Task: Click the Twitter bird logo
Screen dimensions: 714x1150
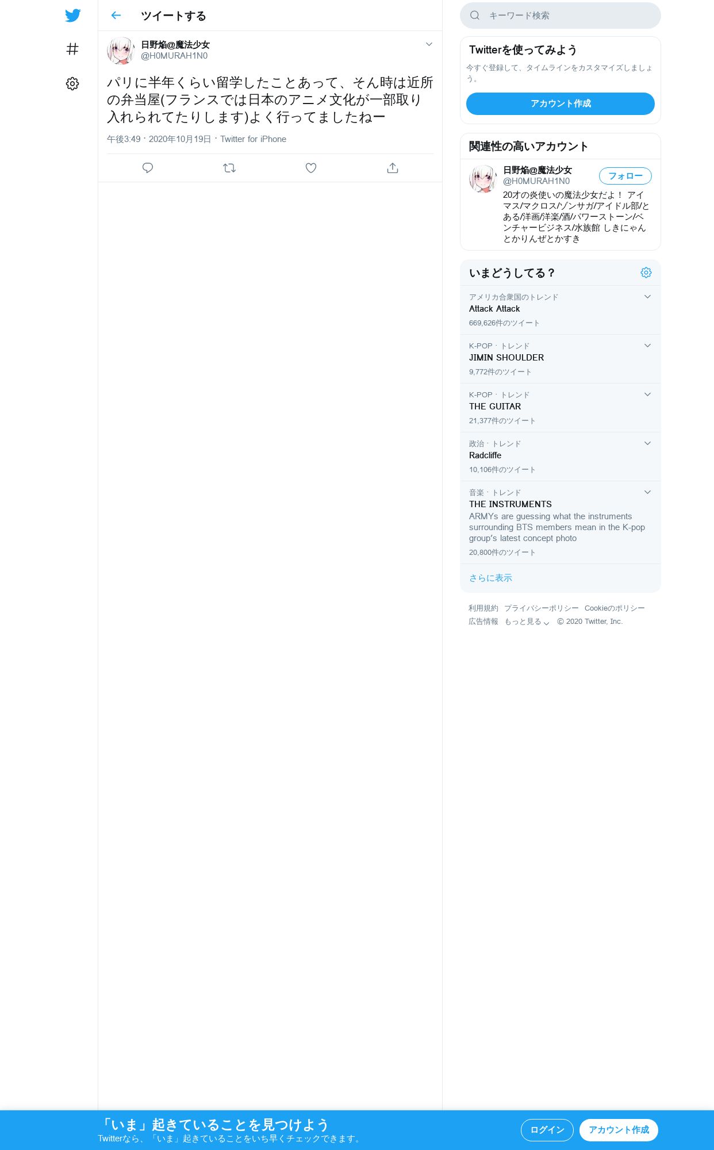Action: pyautogui.click(x=72, y=16)
